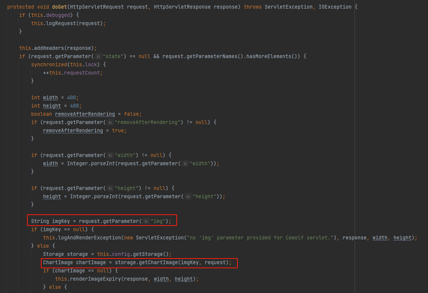
Task: Click storage.getChartImage(imgKey, request) call
Action: (171, 262)
